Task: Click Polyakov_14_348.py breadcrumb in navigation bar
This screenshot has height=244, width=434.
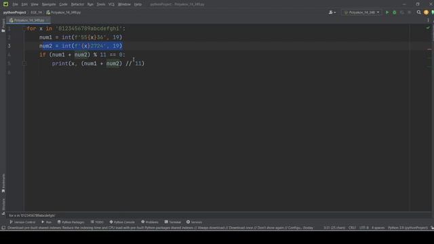Action: tap(63, 12)
